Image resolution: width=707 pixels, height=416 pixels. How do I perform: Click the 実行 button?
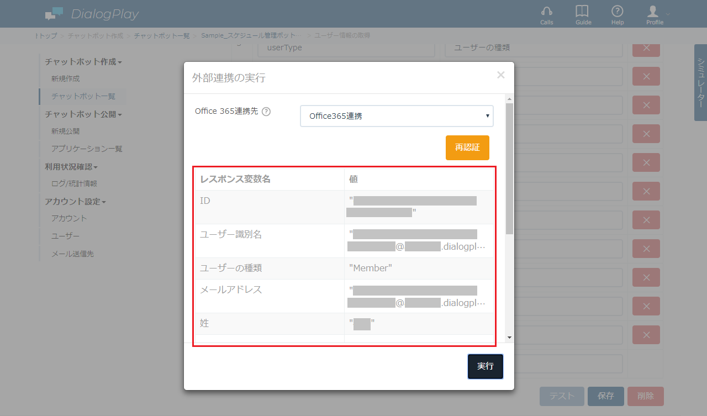point(486,366)
